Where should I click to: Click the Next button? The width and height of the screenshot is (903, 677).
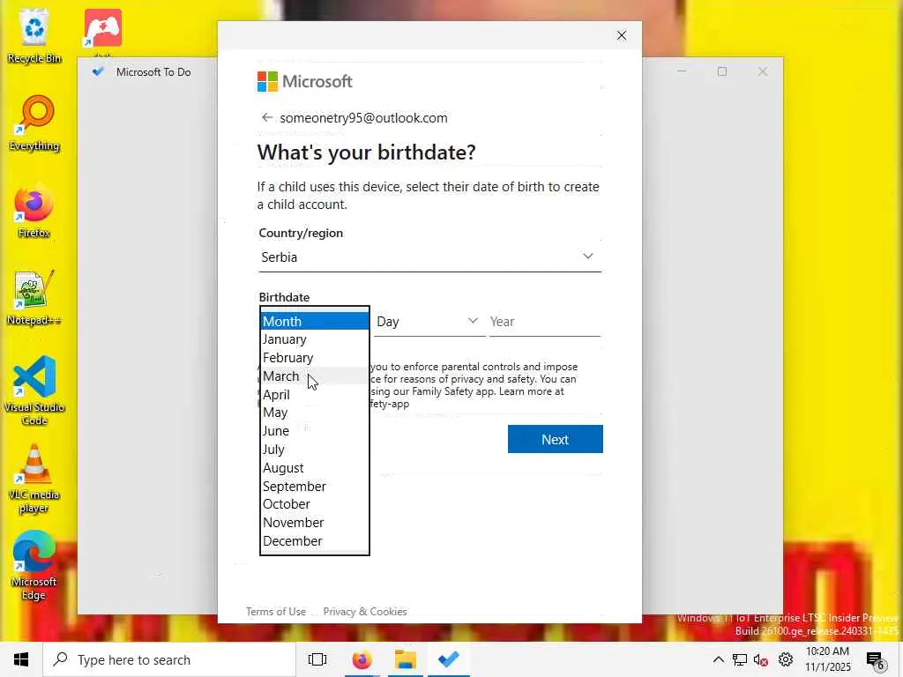coord(556,439)
